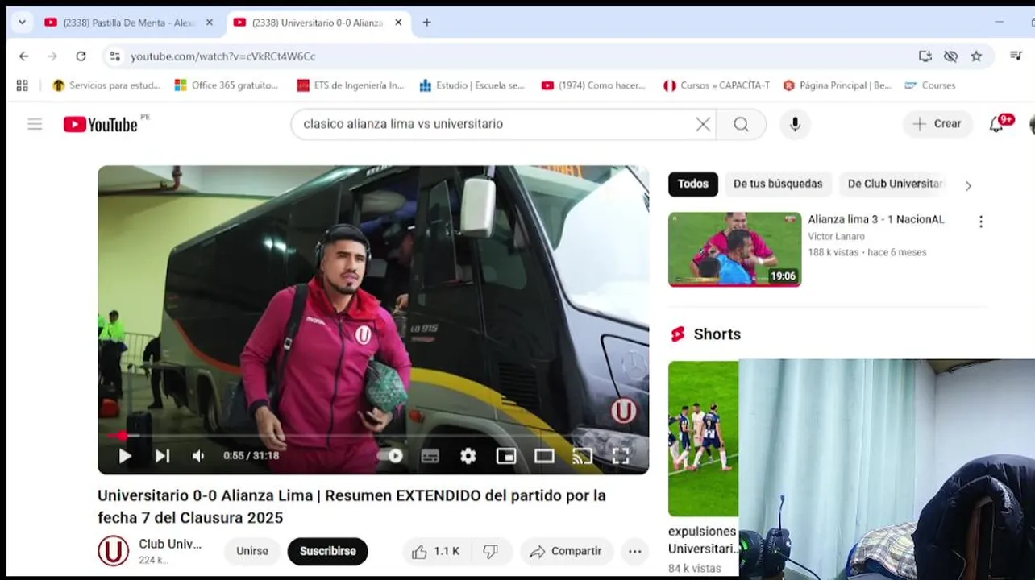Click the eye-slash icon in address bar
Image resolution: width=1035 pixels, height=580 pixels.
[x=951, y=56]
